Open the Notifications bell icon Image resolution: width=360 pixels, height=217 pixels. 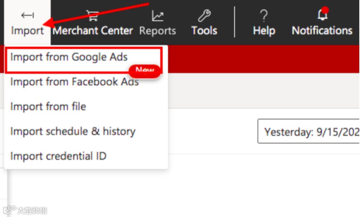[323, 14]
